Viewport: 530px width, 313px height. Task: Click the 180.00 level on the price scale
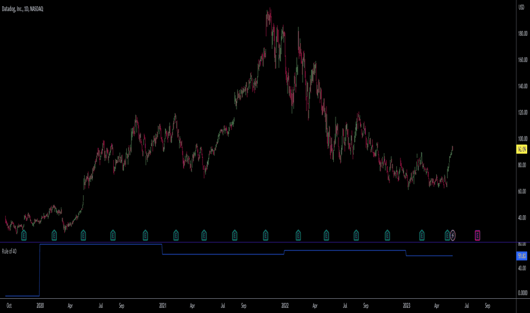[x=523, y=34]
